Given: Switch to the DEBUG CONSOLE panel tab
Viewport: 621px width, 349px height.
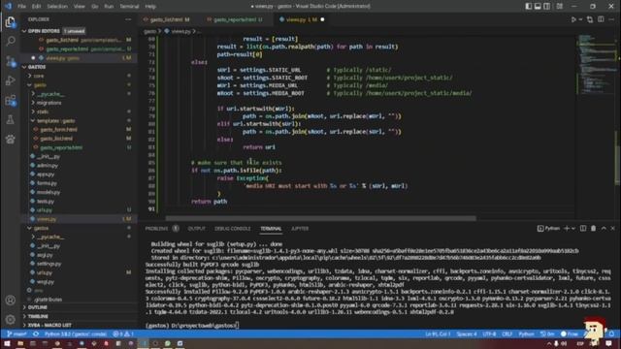Looking at the screenshot, I should tap(233, 229).
